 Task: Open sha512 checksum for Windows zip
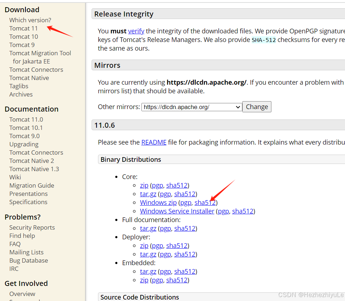pyautogui.click(x=205, y=202)
